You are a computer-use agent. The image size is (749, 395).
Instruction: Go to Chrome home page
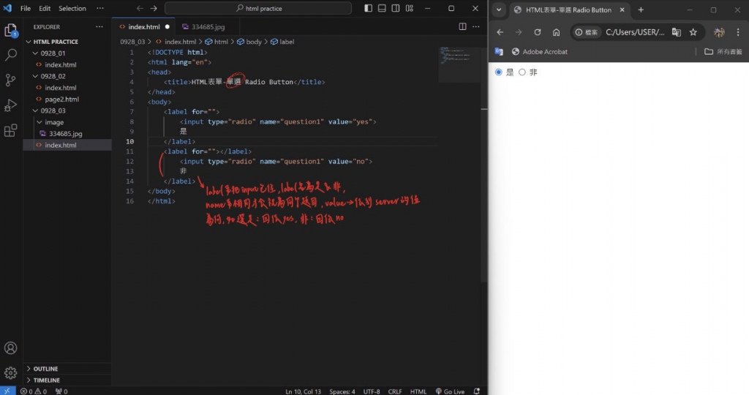[556, 32]
